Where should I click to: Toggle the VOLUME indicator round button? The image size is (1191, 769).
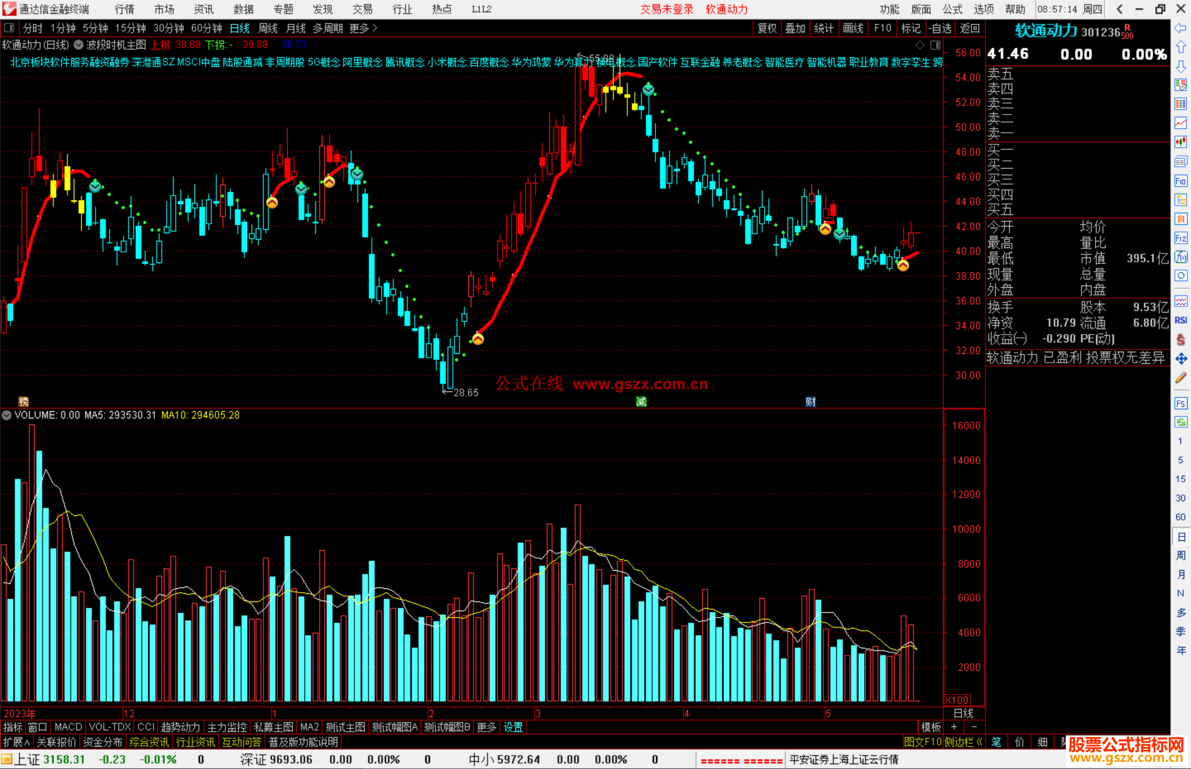tap(7, 415)
